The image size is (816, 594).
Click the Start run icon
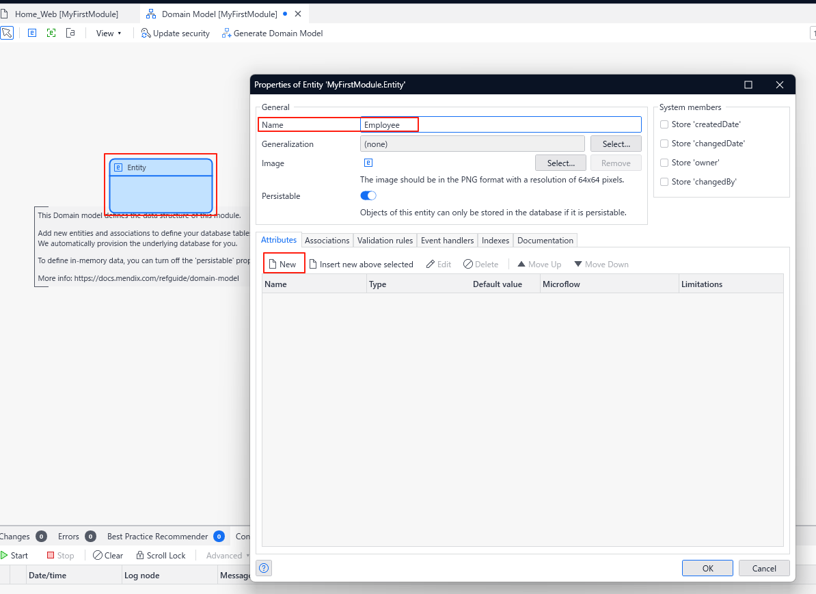[5, 556]
